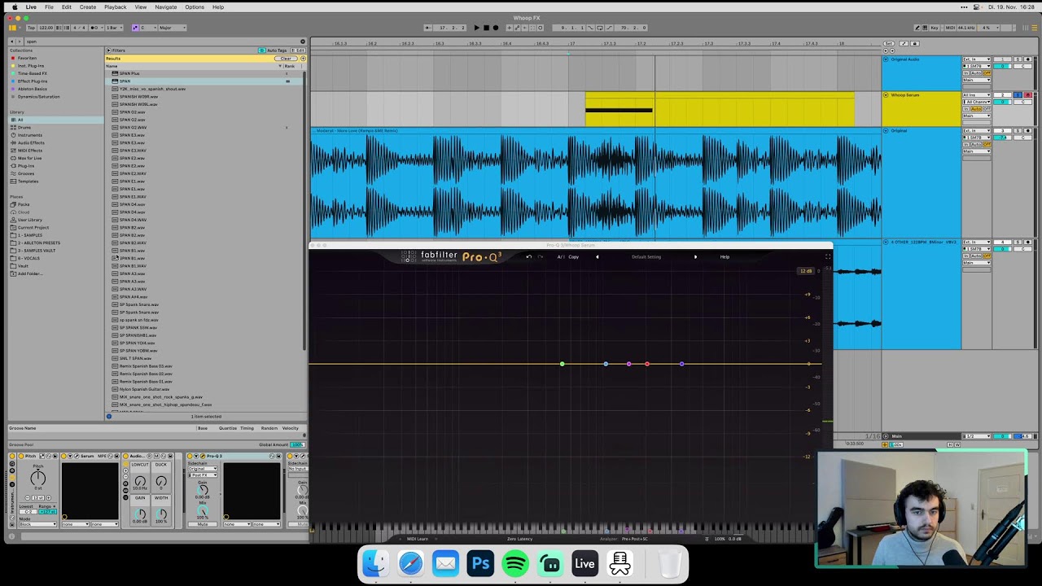Open Finder from the Dock
This screenshot has width=1042, height=586.
click(x=375, y=563)
